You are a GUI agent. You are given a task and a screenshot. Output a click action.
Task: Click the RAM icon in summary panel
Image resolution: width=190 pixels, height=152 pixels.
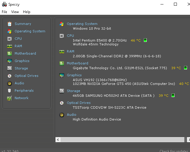[62, 52]
